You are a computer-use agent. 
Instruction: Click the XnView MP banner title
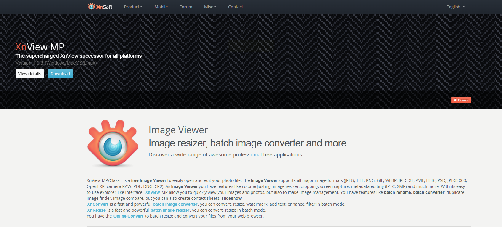click(x=40, y=47)
